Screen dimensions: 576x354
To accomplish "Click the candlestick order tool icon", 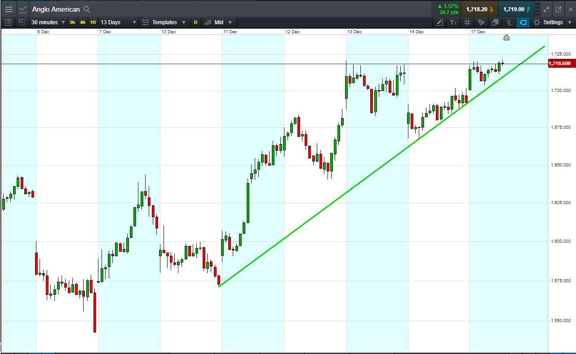I will tap(509, 22).
